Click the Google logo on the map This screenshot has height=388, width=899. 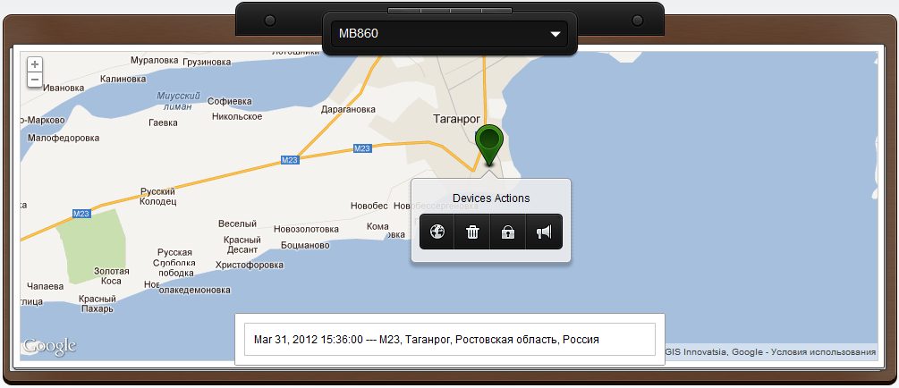click(49, 346)
